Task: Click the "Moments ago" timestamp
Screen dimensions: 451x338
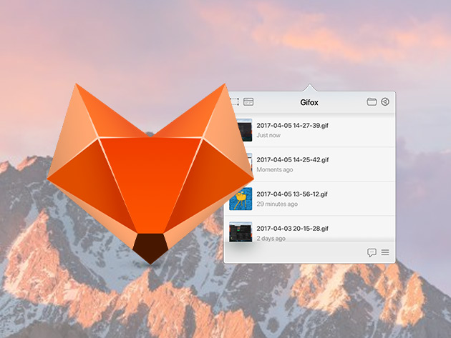Action: click(x=274, y=170)
